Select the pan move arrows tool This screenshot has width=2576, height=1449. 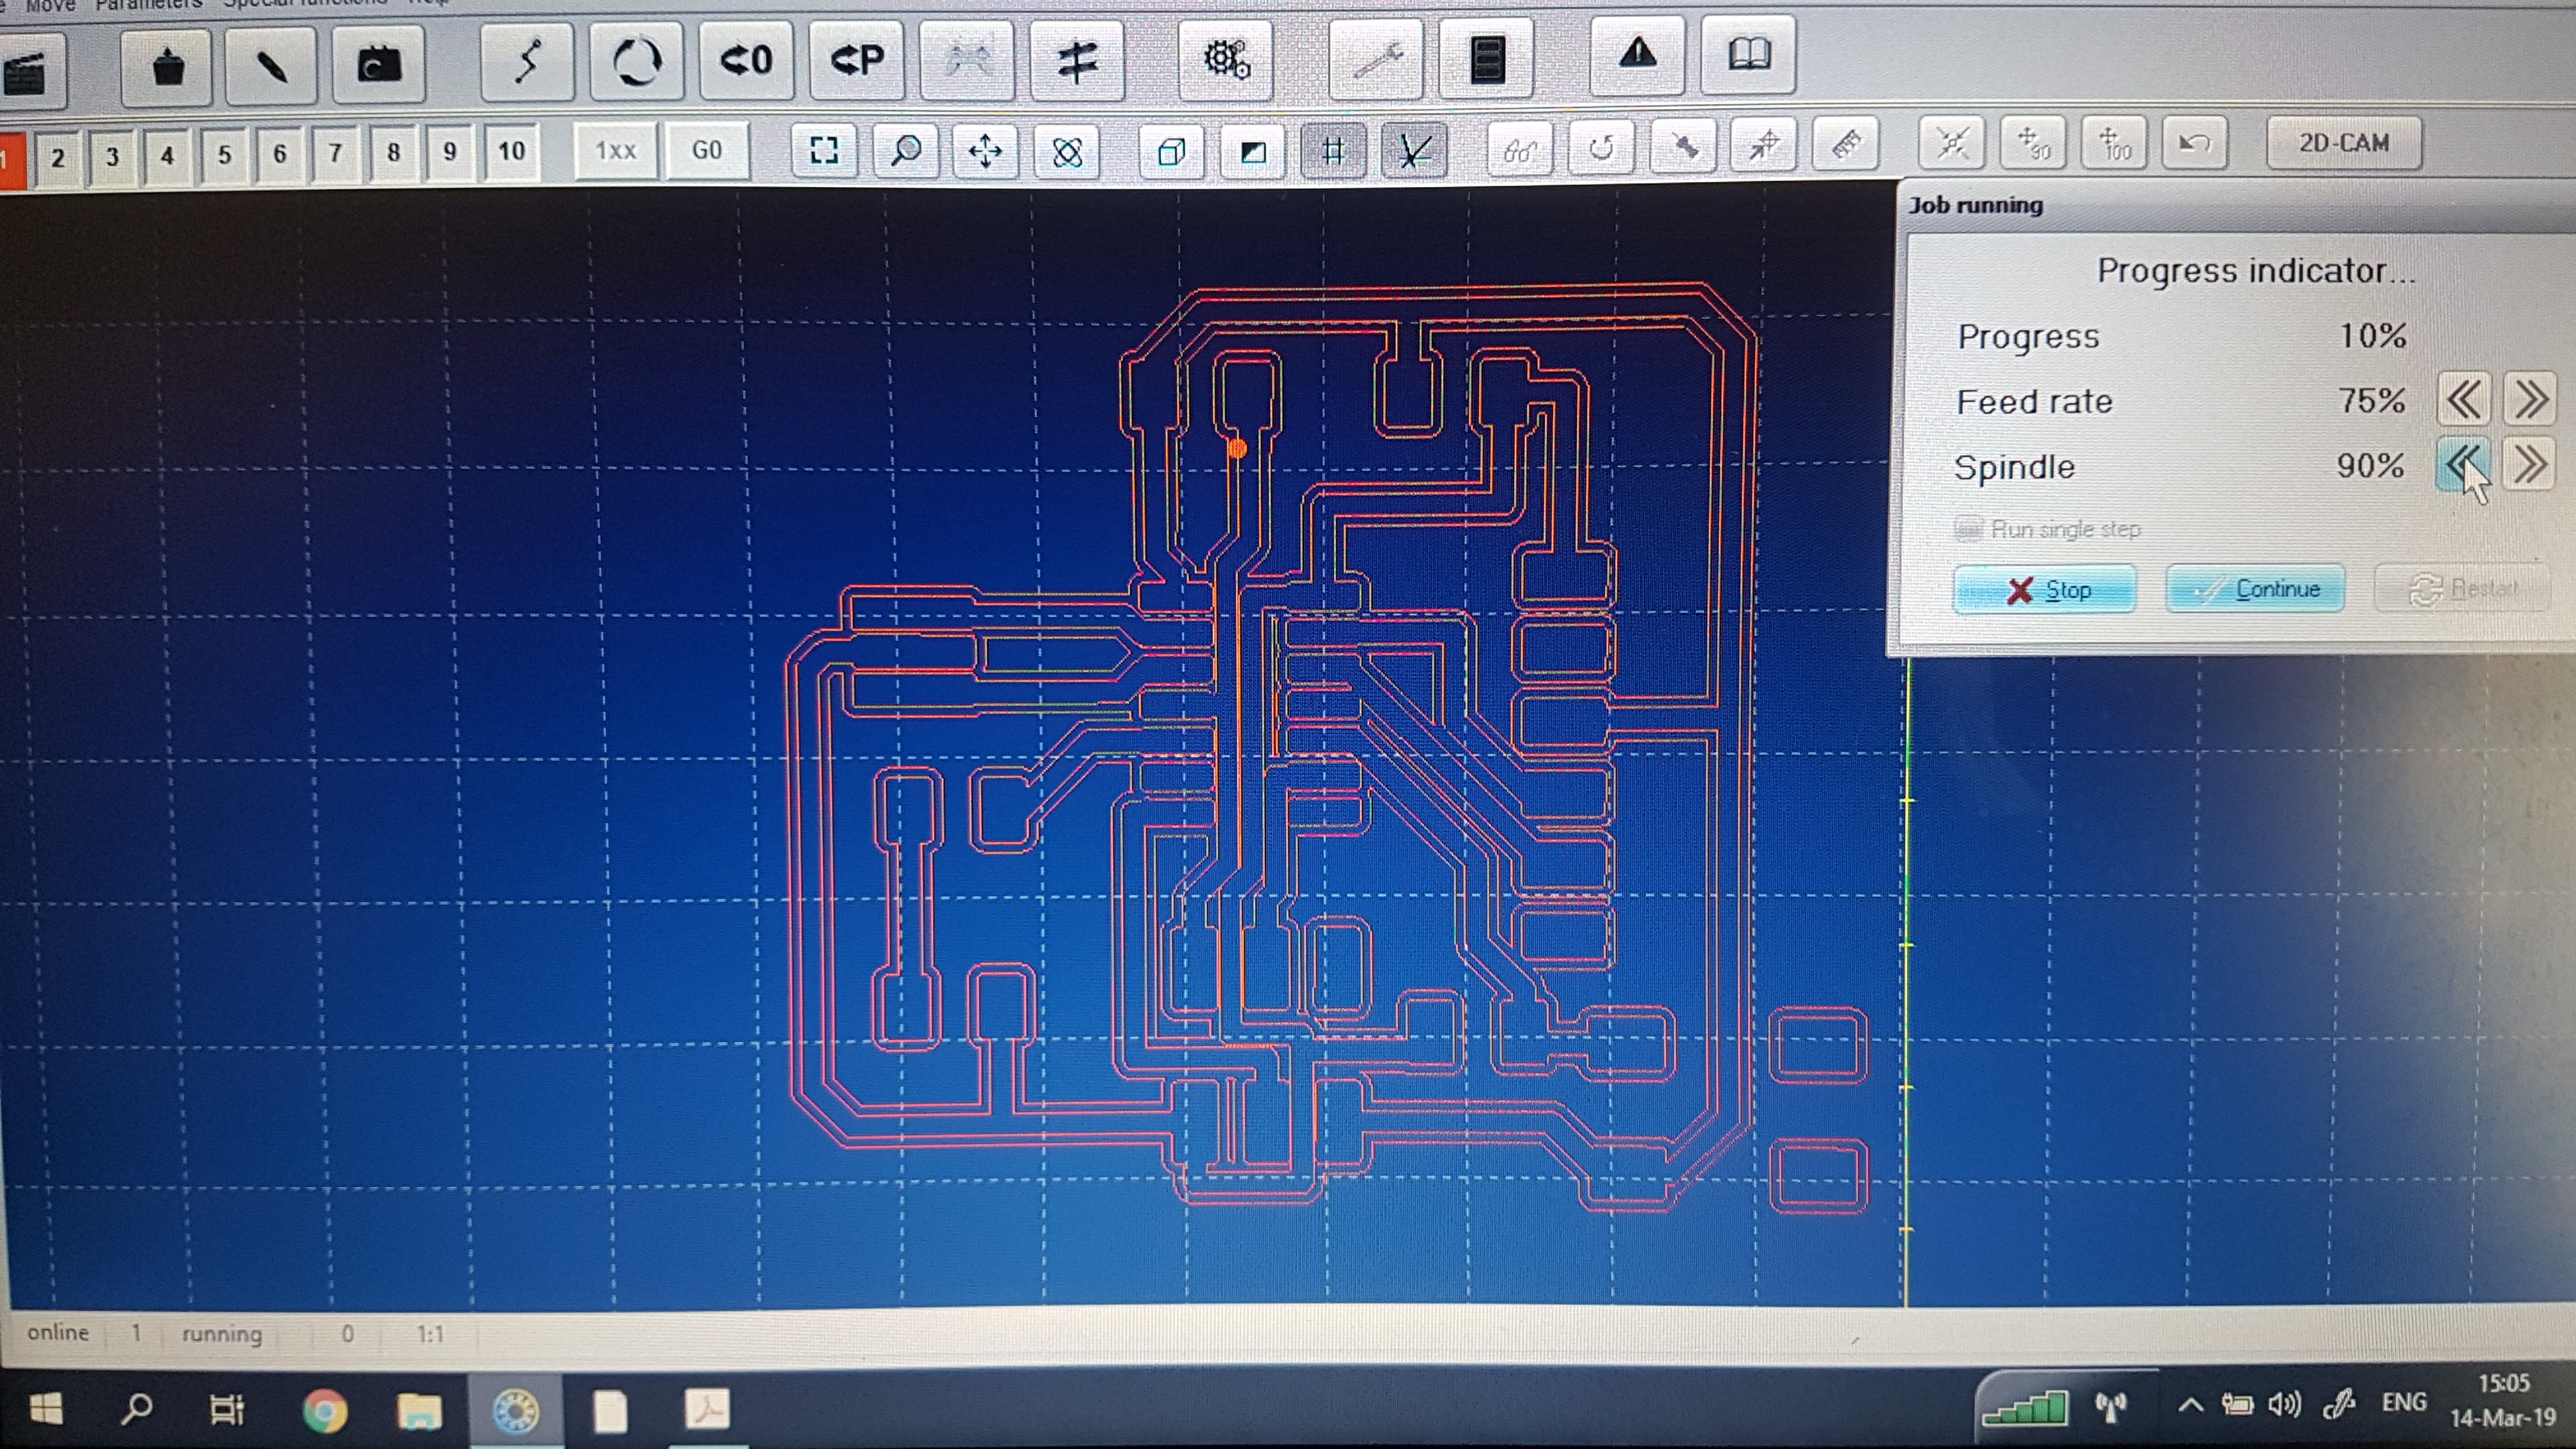coord(986,151)
